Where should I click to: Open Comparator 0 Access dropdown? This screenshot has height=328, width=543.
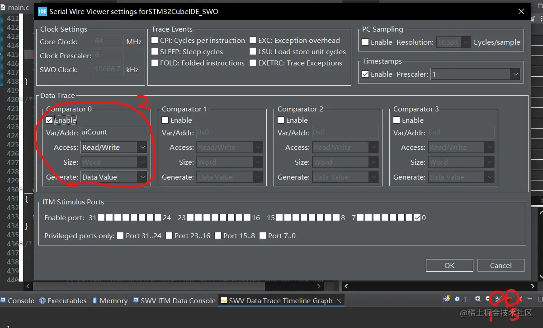pos(114,148)
